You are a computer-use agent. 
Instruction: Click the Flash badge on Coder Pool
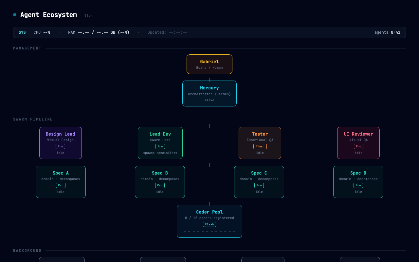tap(209, 224)
